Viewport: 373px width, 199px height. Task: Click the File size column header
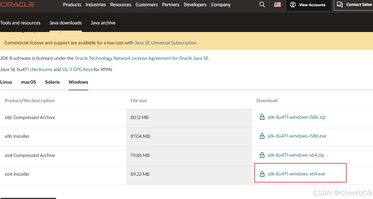coord(139,100)
